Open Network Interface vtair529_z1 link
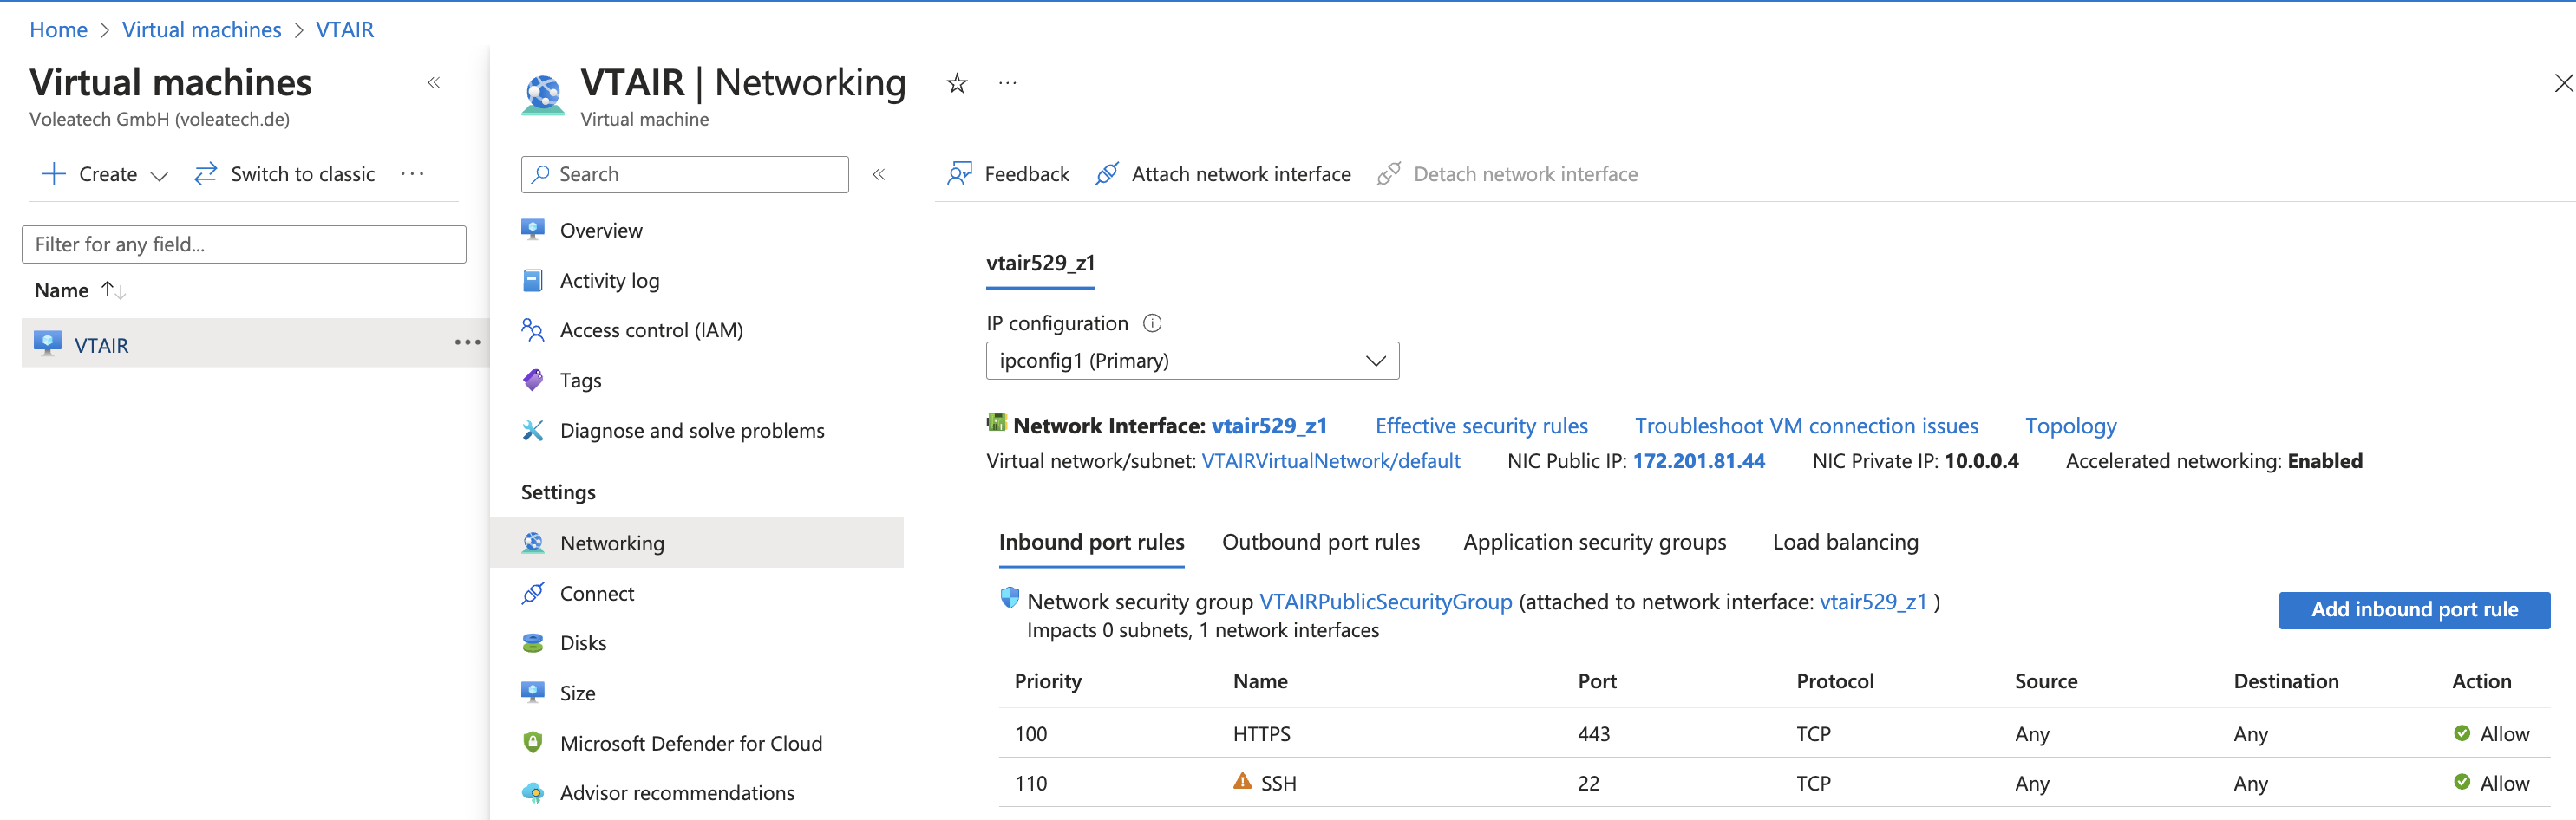 1269,426
